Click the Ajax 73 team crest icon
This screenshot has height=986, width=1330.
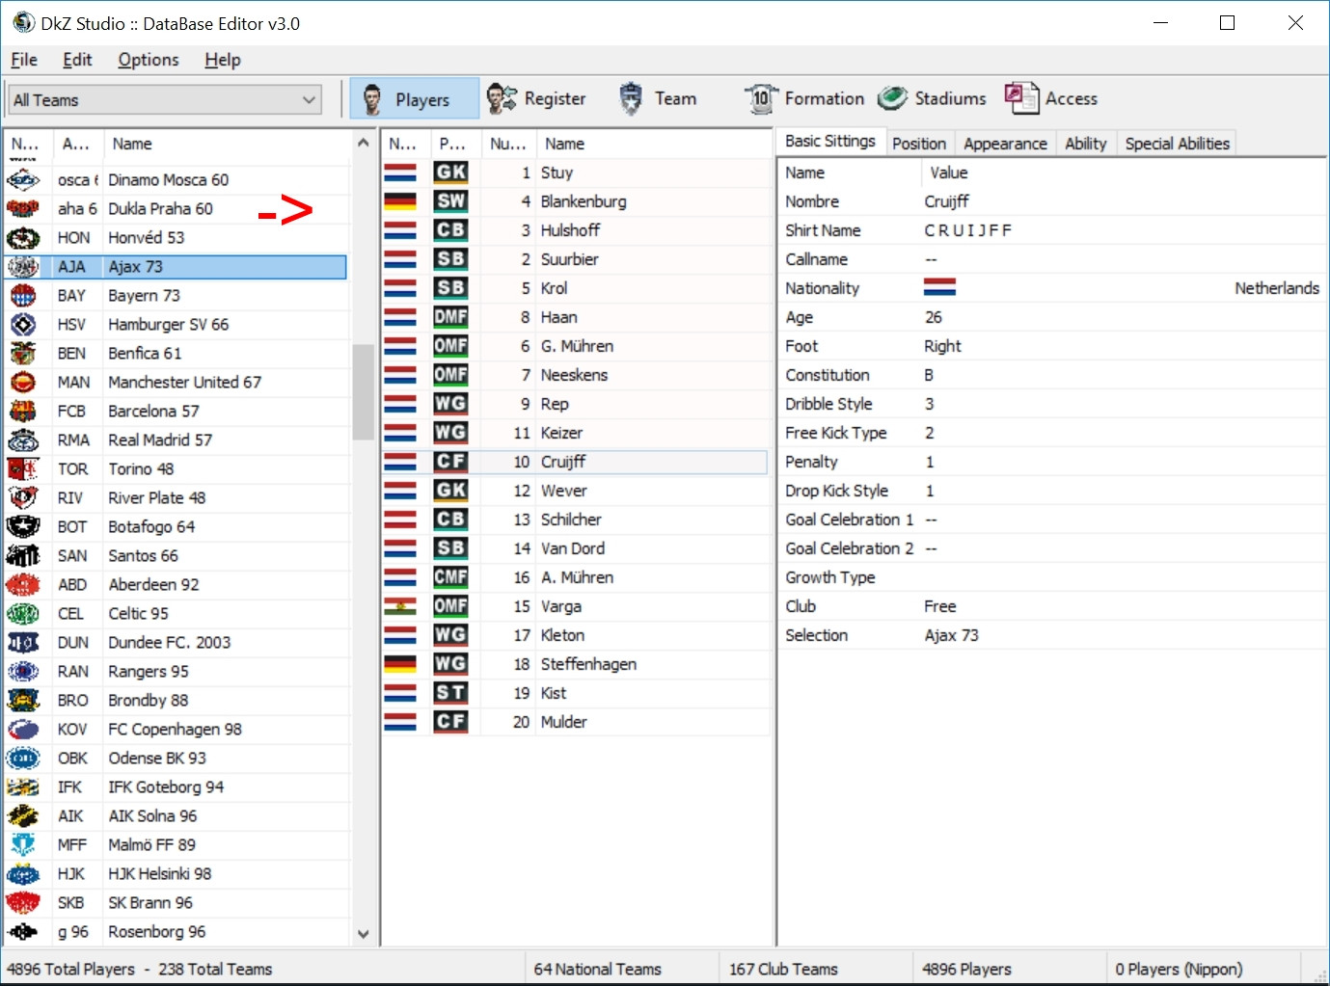coord(23,267)
